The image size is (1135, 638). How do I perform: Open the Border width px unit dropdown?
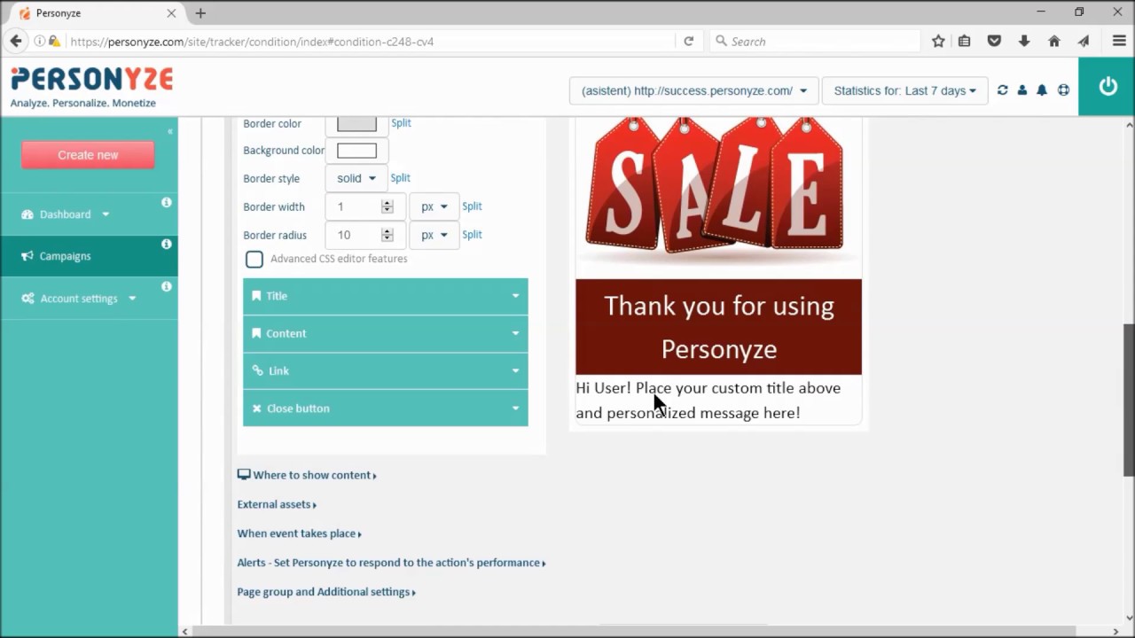point(434,206)
